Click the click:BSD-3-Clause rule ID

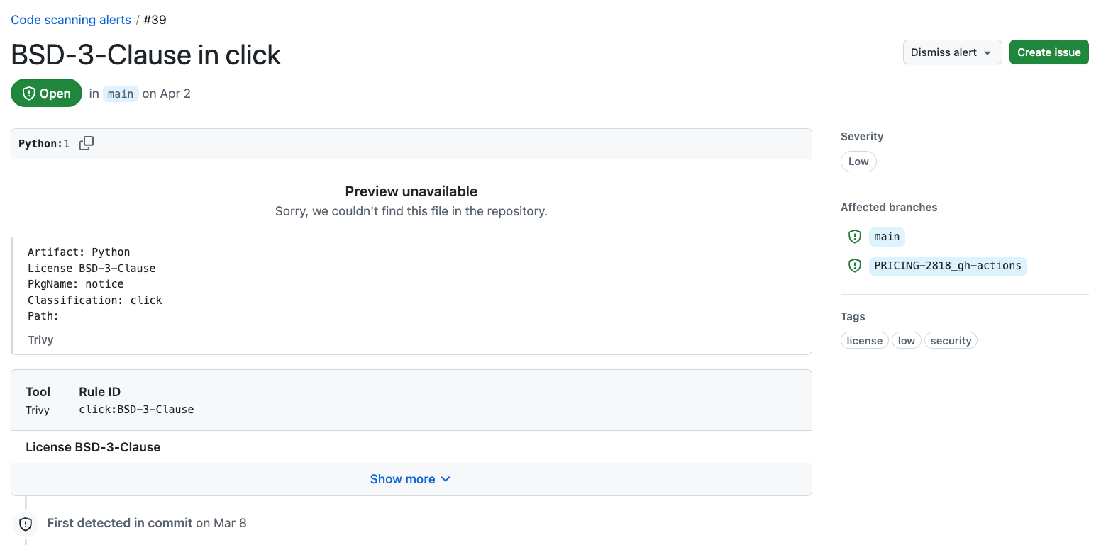click(x=136, y=409)
